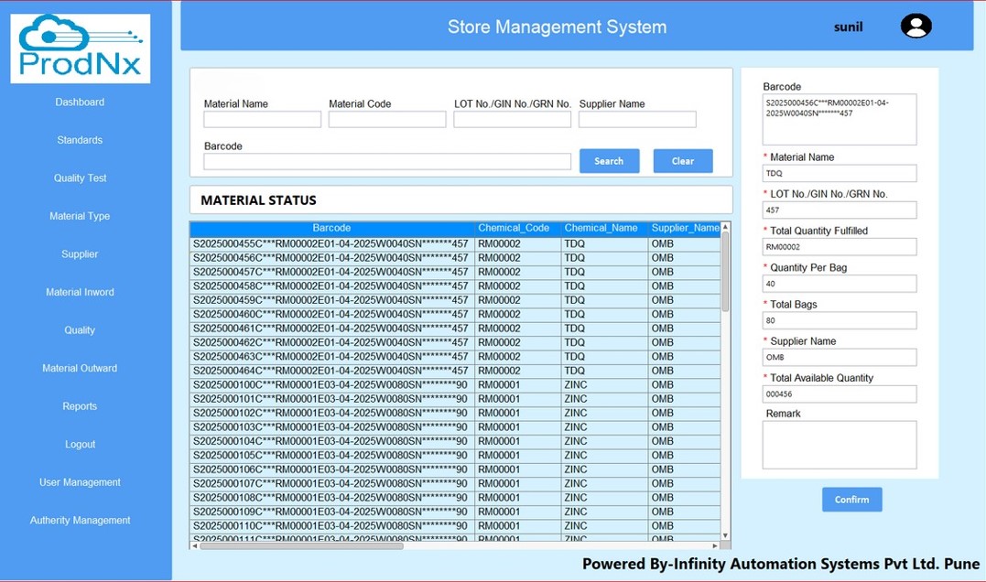986x582 pixels.
Task: Select the barcode row S2025000460C
Action: 330,315
